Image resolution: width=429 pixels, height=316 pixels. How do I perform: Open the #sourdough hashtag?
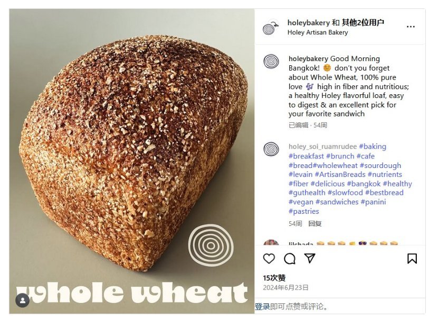click(380, 165)
